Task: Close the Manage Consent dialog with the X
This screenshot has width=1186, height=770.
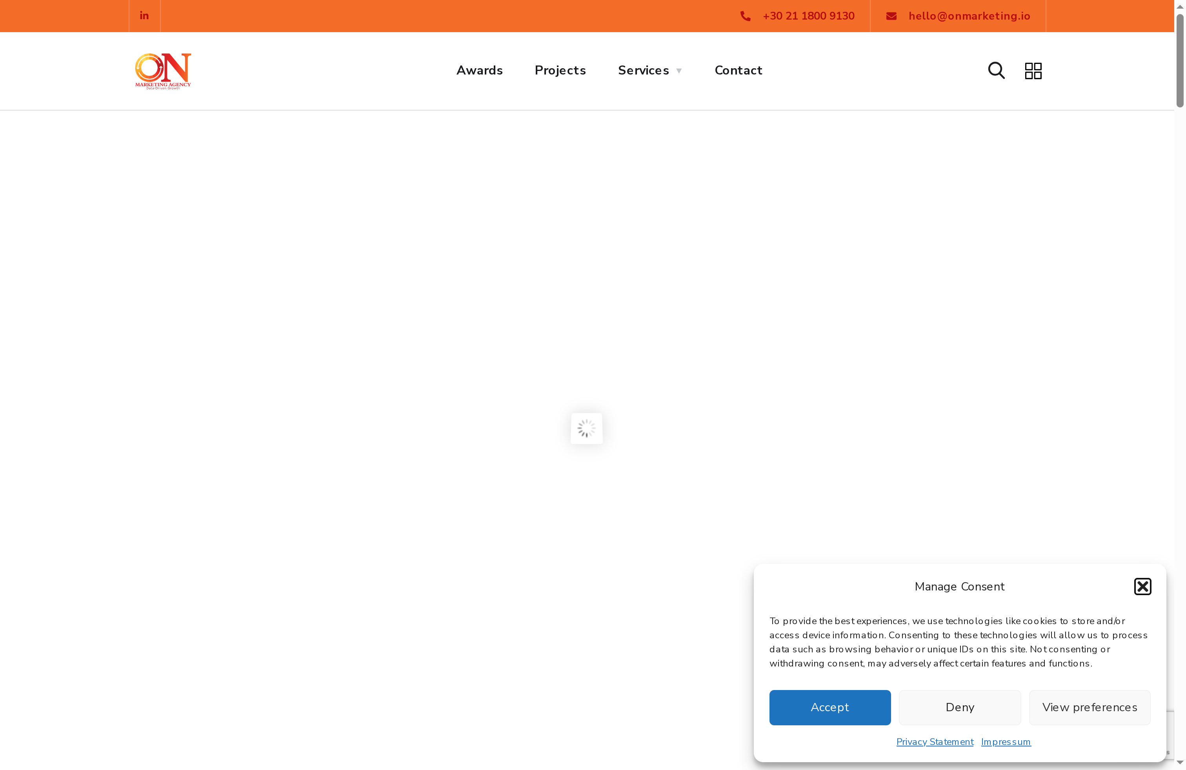Action: (x=1142, y=586)
